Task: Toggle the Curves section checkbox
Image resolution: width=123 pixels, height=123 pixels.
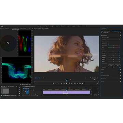Action: click(120, 72)
